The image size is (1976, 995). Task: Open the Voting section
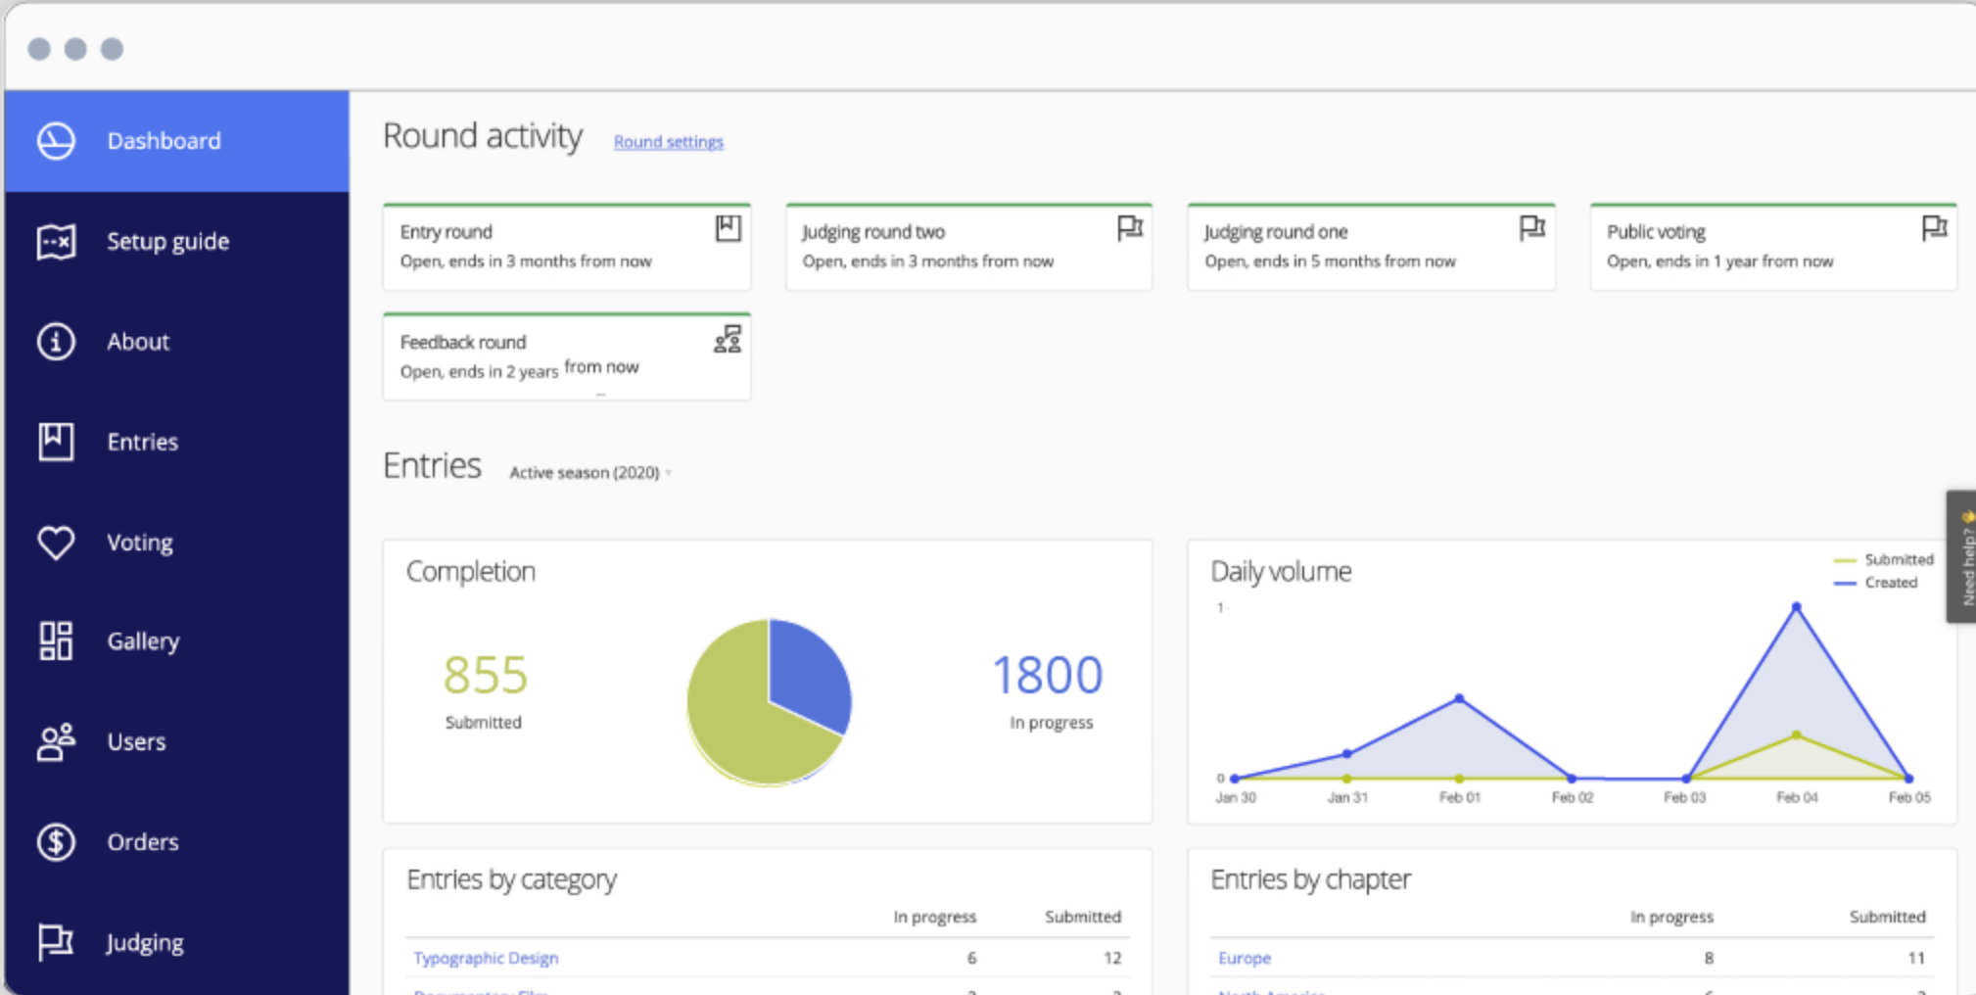pyautogui.click(x=176, y=543)
